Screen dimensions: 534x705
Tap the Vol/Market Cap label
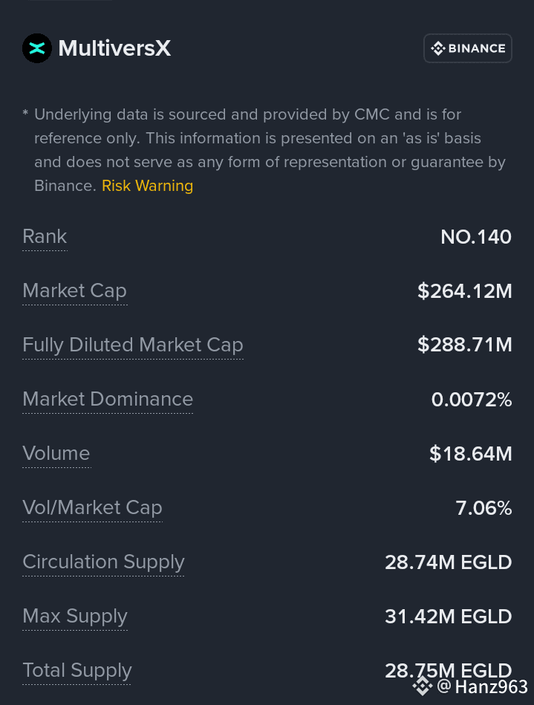[x=92, y=507]
